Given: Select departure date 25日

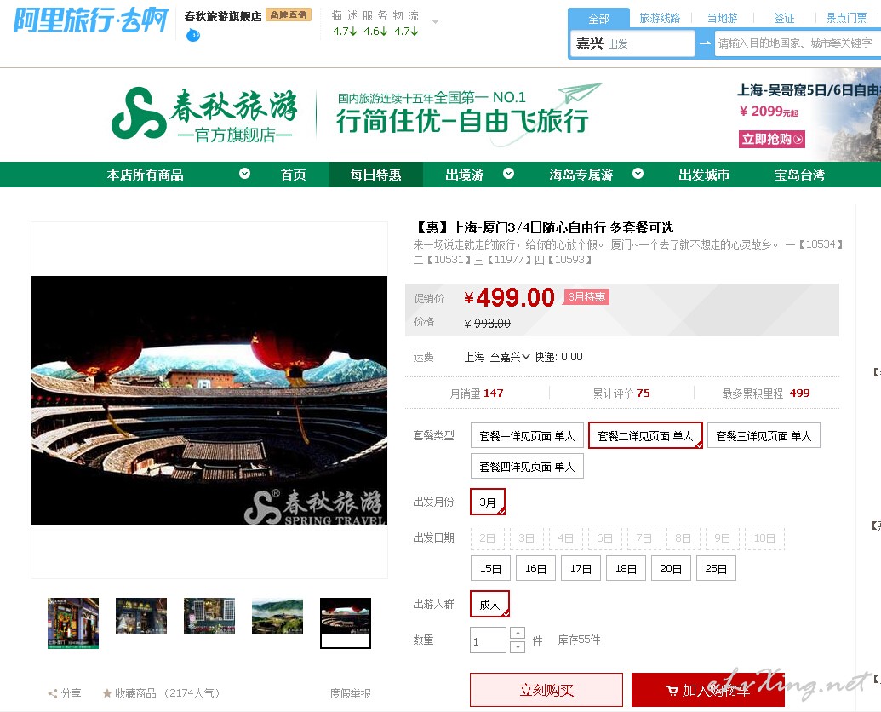Looking at the screenshot, I should coord(716,569).
